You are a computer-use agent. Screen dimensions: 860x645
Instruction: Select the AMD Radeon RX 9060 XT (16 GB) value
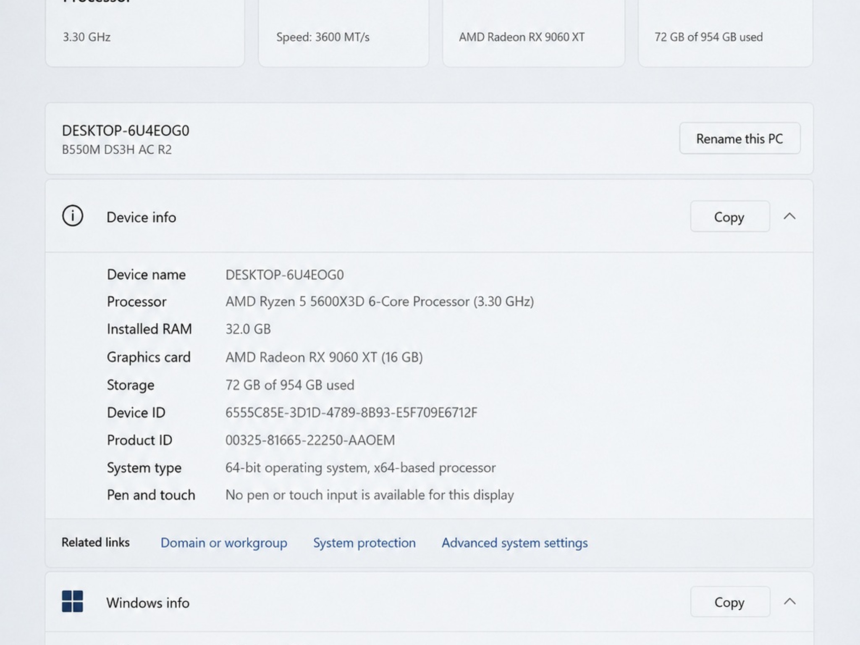pos(324,357)
